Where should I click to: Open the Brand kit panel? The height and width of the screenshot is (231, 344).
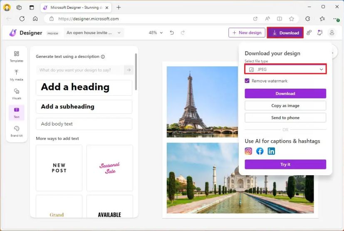pos(17,131)
